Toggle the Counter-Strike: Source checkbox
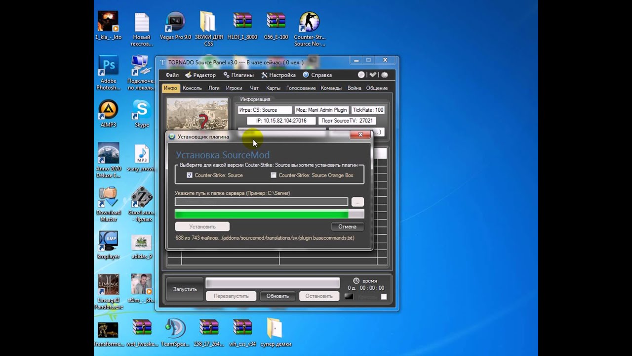This screenshot has width=632, height=356. coord(190,175)
